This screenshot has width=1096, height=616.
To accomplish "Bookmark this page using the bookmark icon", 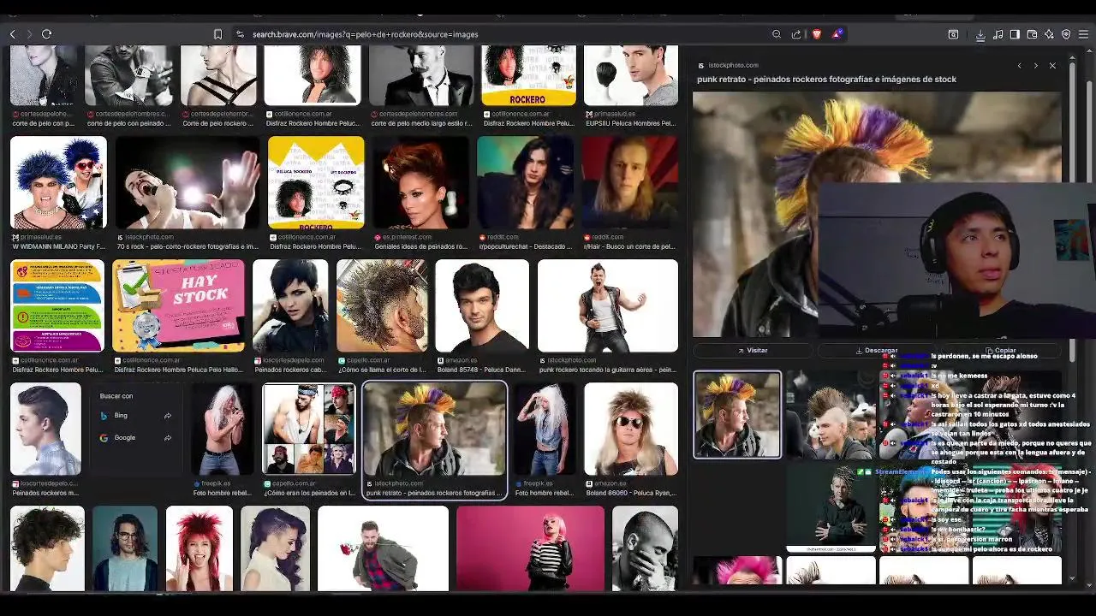I will (217, 34).
